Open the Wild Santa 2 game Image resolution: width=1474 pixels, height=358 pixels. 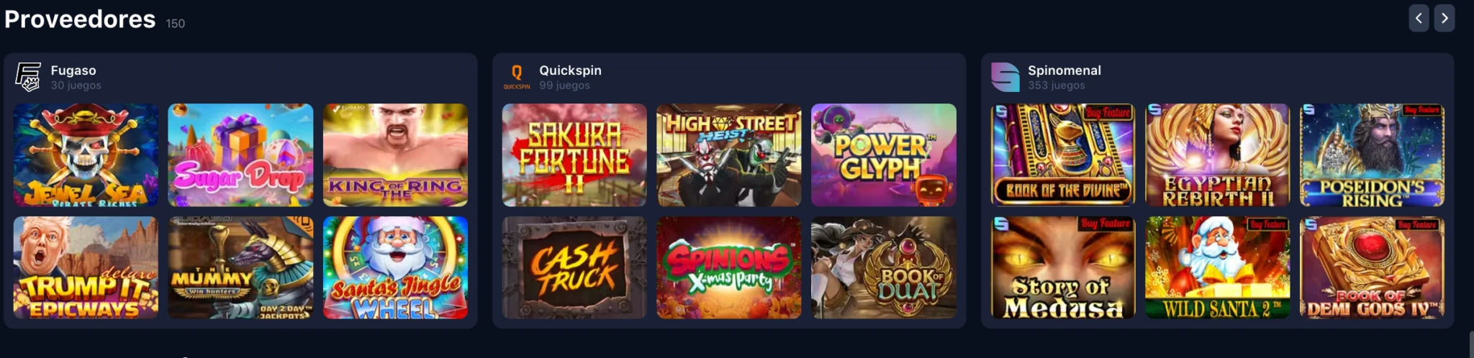pos(1217,267)
